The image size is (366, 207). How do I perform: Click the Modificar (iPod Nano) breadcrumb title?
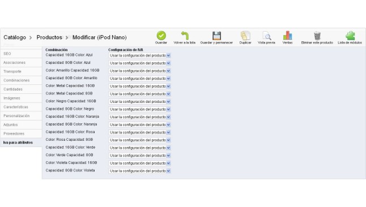[x=100, y=37]
